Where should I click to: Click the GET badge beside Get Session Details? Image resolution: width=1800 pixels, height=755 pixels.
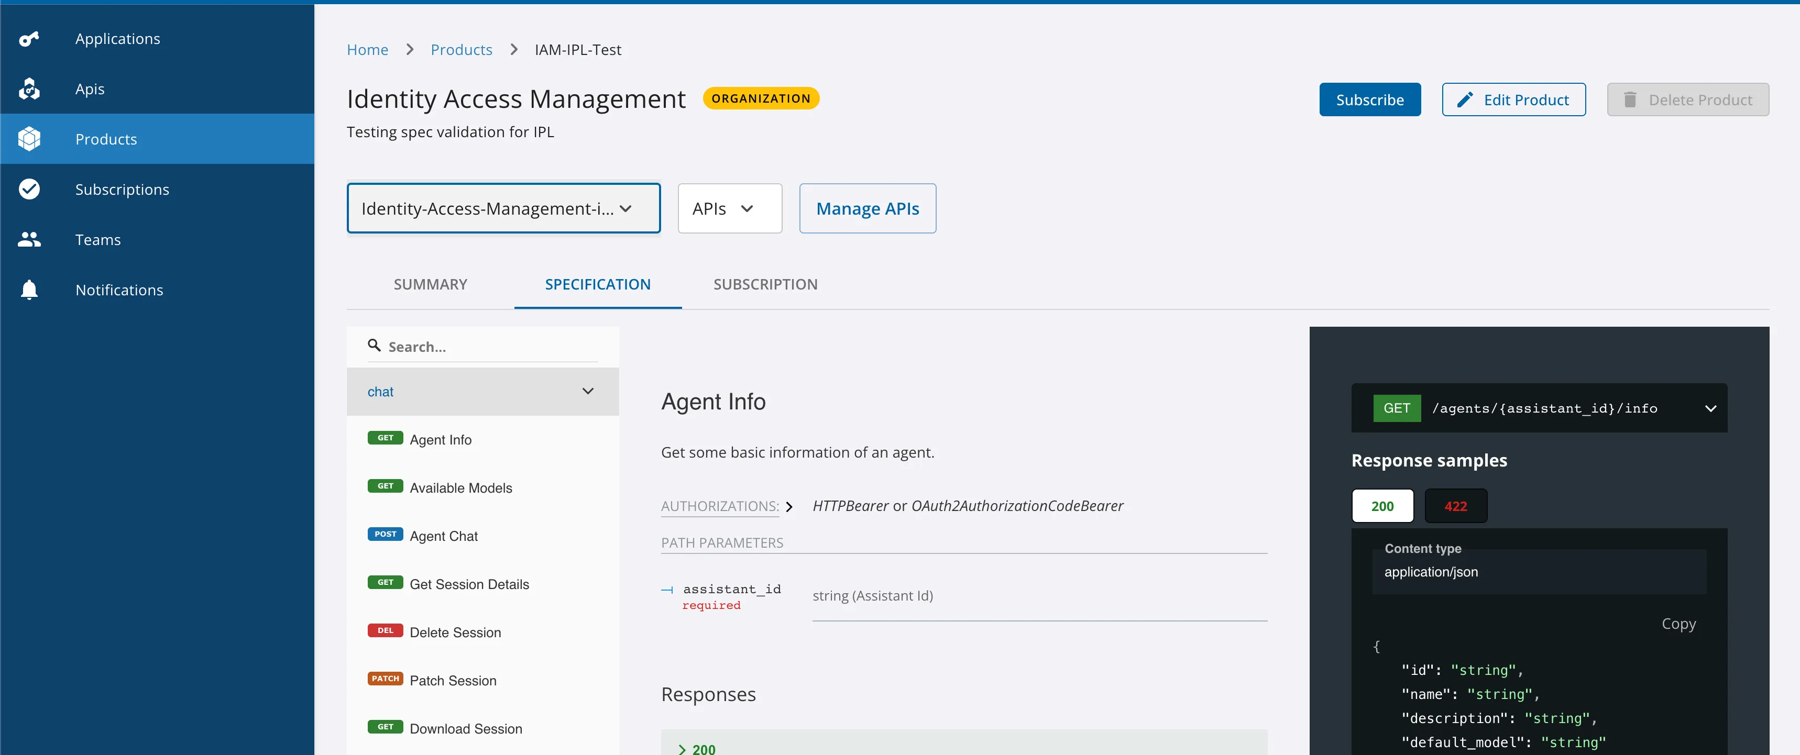[385, 583]
